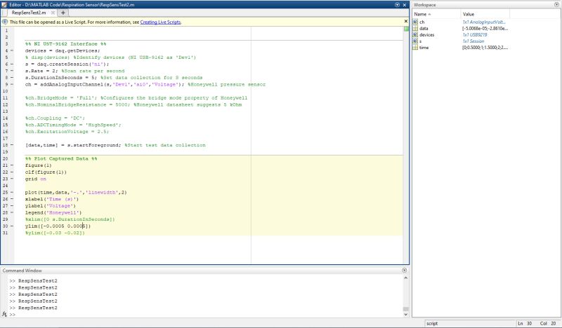The image size is (562, 328).
Task: Click the time value [0;0.5000;1;...
Action: [x=485, y=48]
